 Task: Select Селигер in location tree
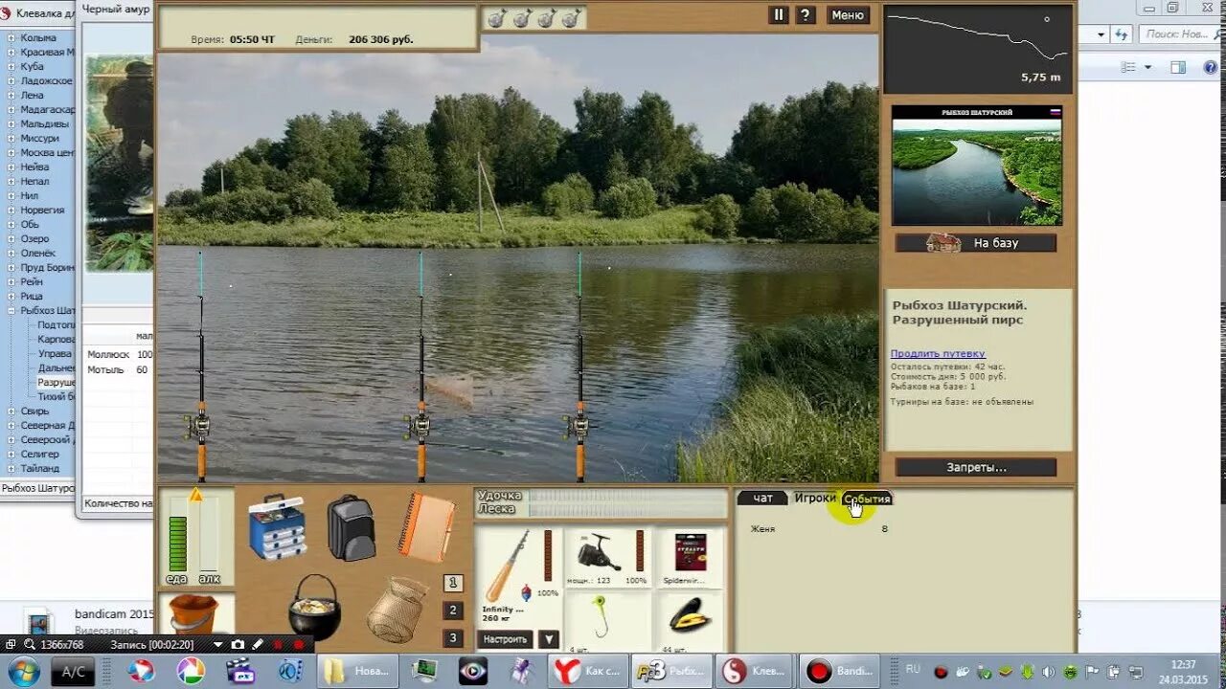coord(40,455)
